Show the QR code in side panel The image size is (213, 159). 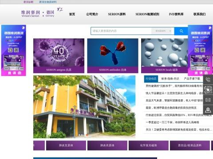point(208,90)
